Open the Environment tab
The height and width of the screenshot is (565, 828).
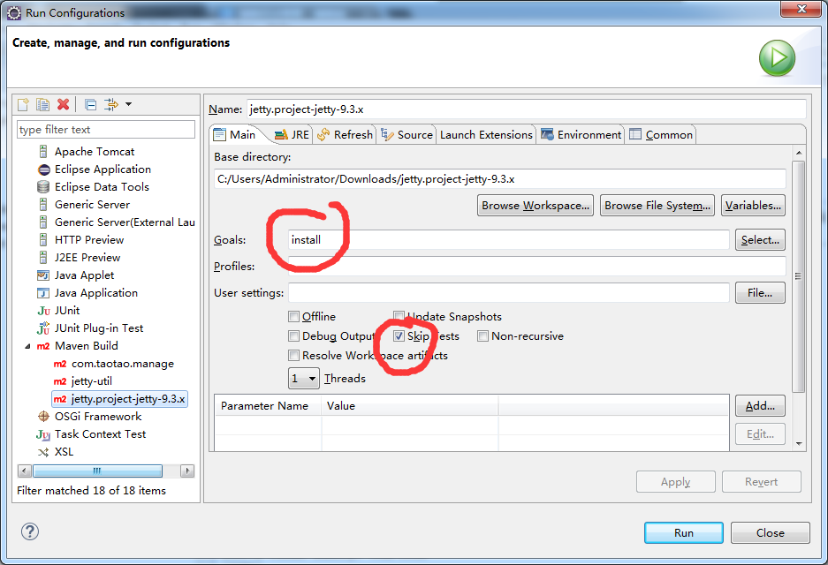point(581,135)
